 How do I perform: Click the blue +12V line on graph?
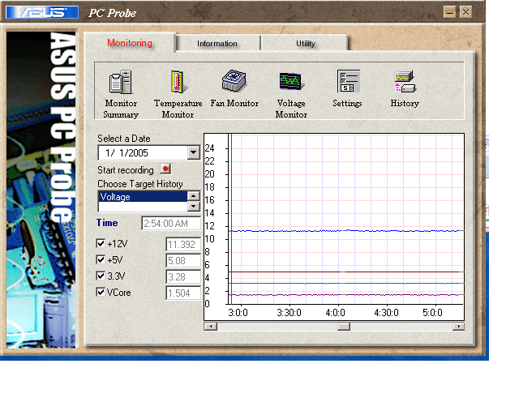344,231
